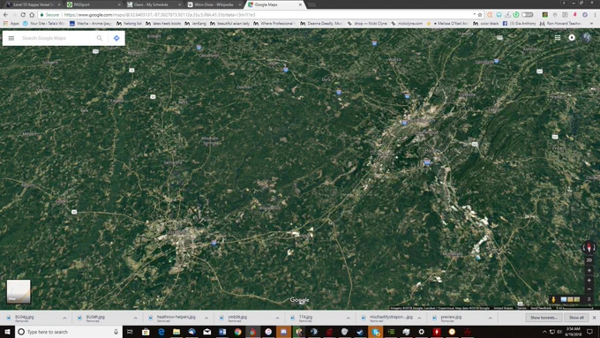Click the Show all downloads button
600x338 pixels.
pyautogui.click(x=576, y=318)
